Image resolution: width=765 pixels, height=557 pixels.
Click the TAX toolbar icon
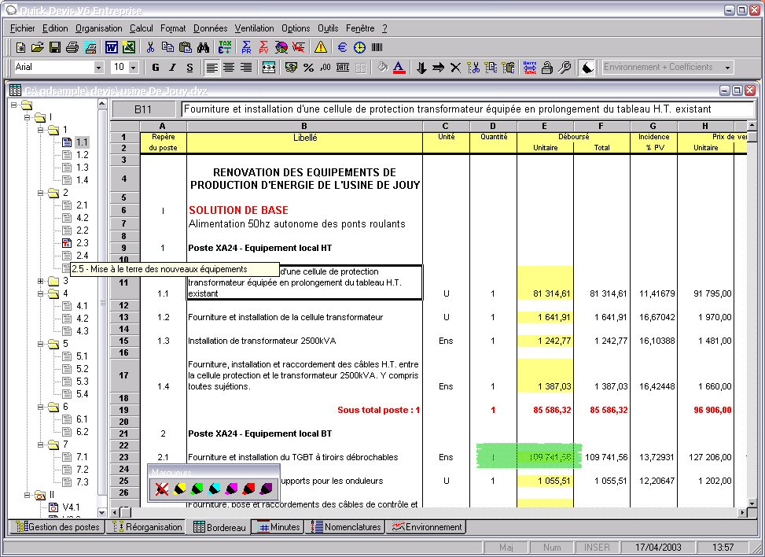[225, 47]
